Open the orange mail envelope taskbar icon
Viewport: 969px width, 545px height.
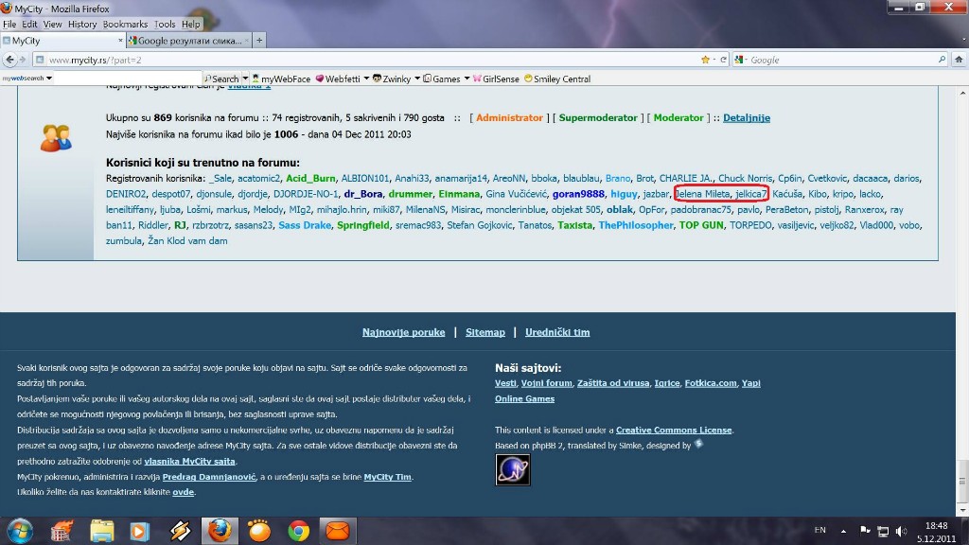(338, 531)
